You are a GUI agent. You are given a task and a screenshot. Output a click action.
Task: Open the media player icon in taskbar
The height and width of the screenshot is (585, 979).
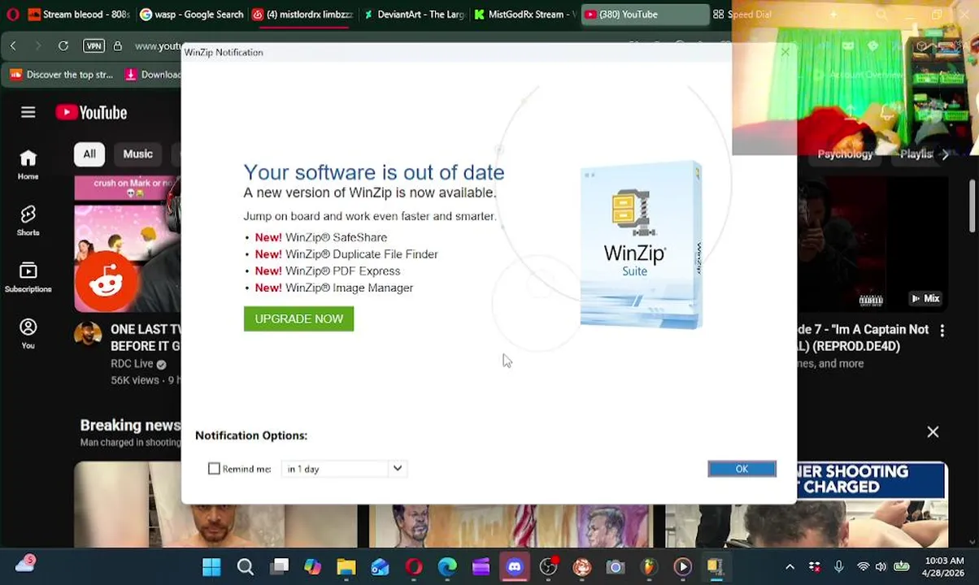tap(682, 566)
